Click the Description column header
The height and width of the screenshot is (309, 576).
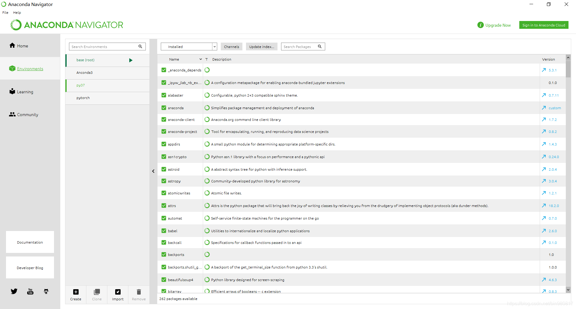[222, 59]
